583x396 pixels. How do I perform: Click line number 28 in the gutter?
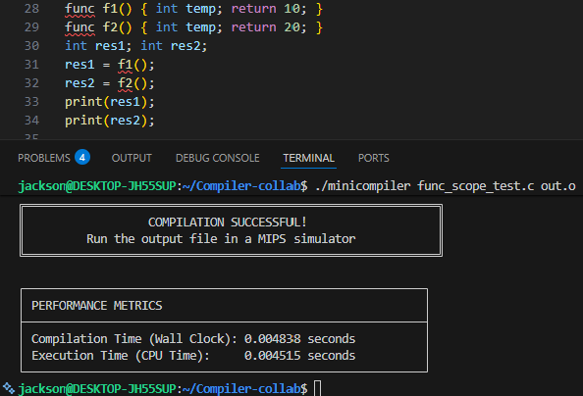point(31,9)
